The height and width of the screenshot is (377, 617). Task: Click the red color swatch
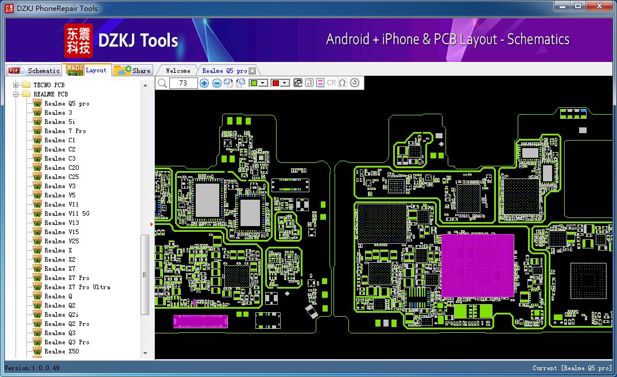click(276, 83)
